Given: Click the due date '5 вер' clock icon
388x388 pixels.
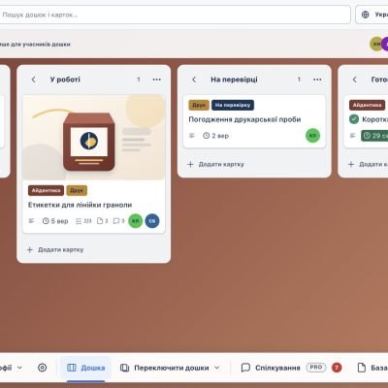Looking at the screenshot, I should click(x=46, y=221).
